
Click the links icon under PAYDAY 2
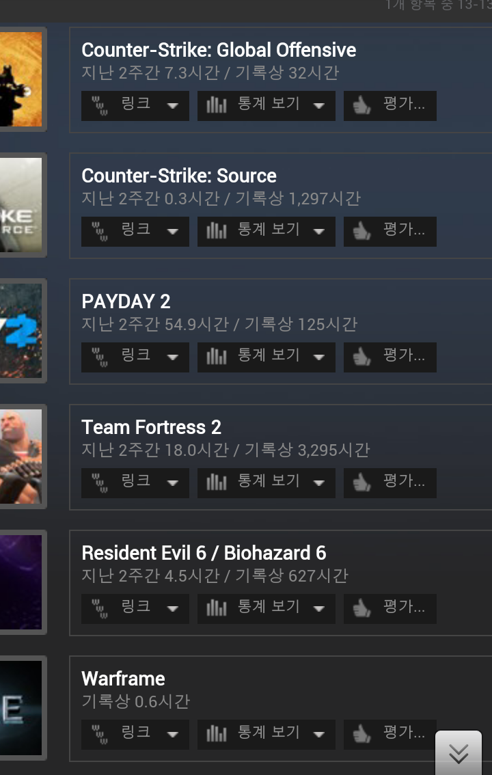(x=100, y=357)
